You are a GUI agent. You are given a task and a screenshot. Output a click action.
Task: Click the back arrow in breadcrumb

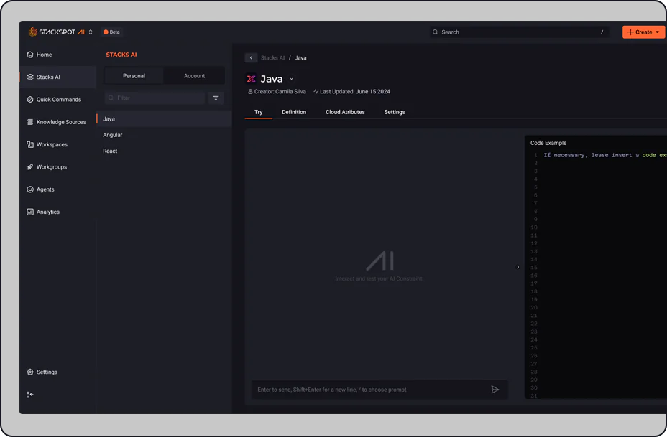251,57
